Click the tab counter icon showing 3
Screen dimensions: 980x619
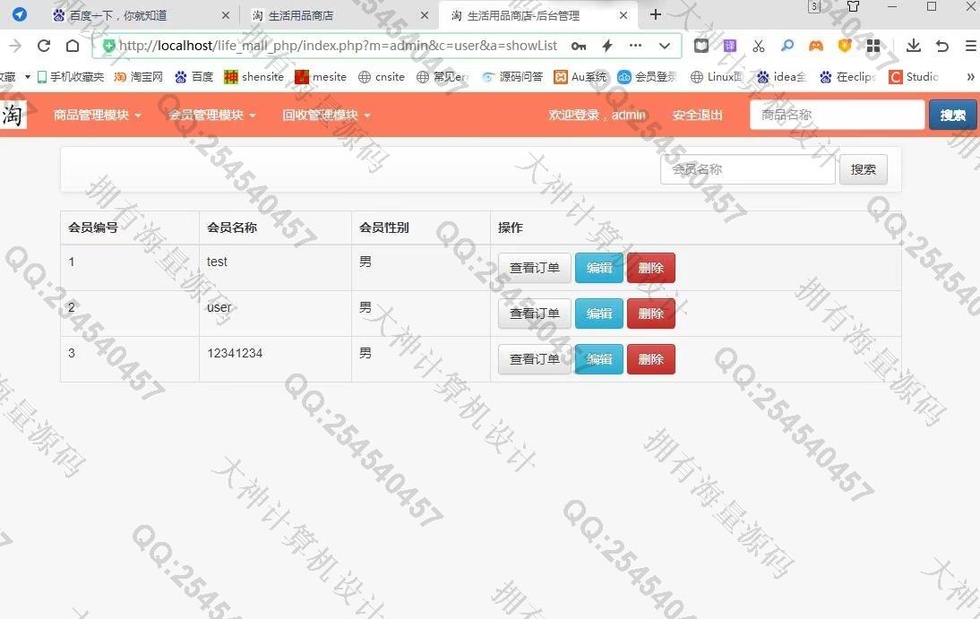(814, 7)
